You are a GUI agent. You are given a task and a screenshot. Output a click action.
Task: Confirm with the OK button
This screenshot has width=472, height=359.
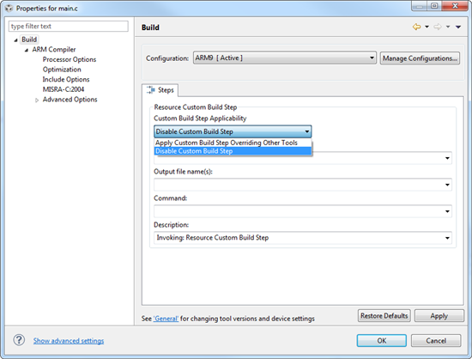[382, 341]
